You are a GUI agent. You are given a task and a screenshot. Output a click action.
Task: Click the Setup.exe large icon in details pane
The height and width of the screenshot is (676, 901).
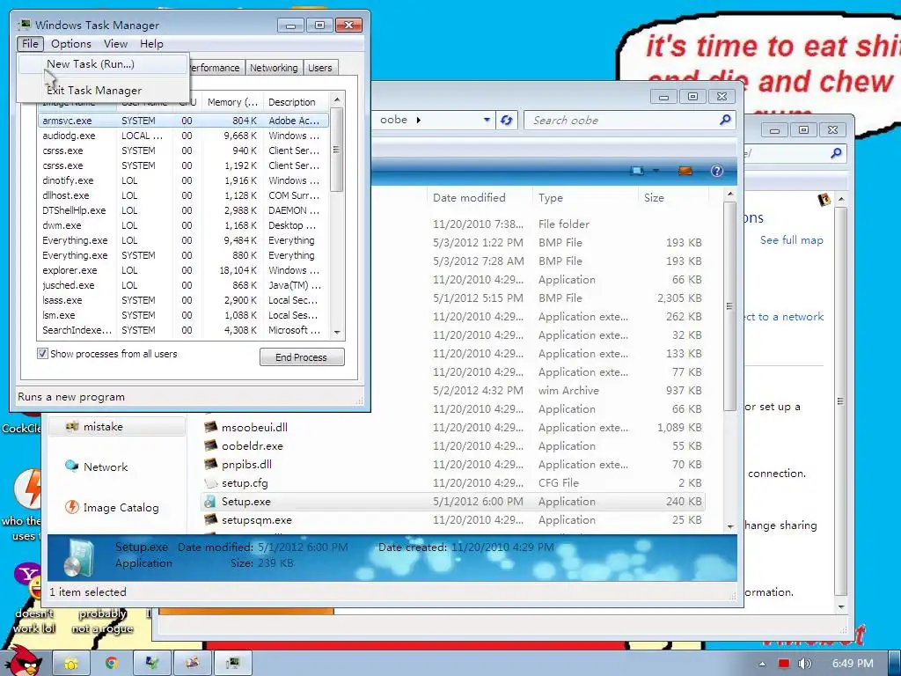pos(79,558)
